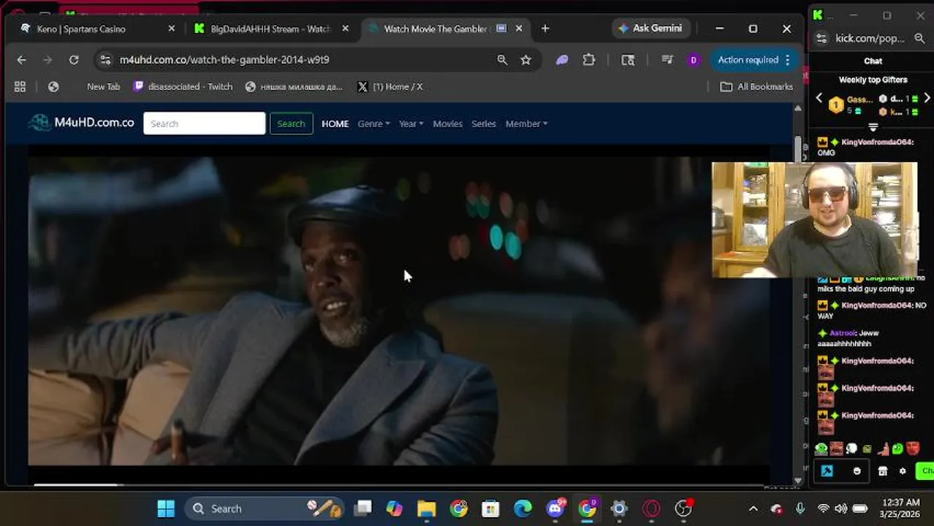Open the emote picker in Kick chat
934x526 pixels.
coord(857,471)
